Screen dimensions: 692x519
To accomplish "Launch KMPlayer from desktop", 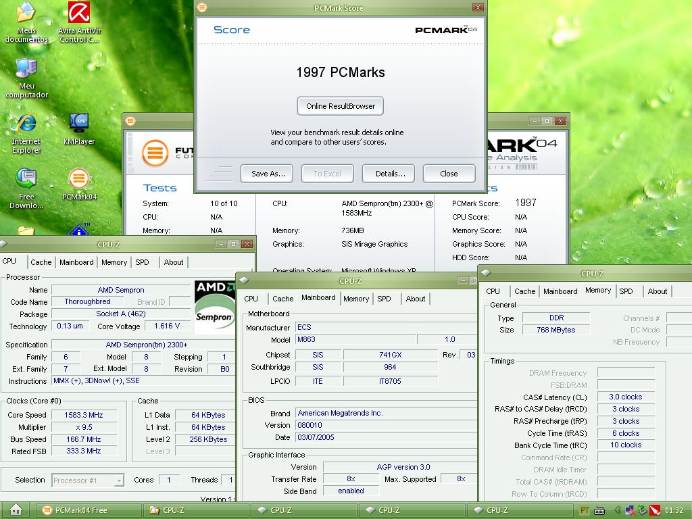I will coord(79,129).
